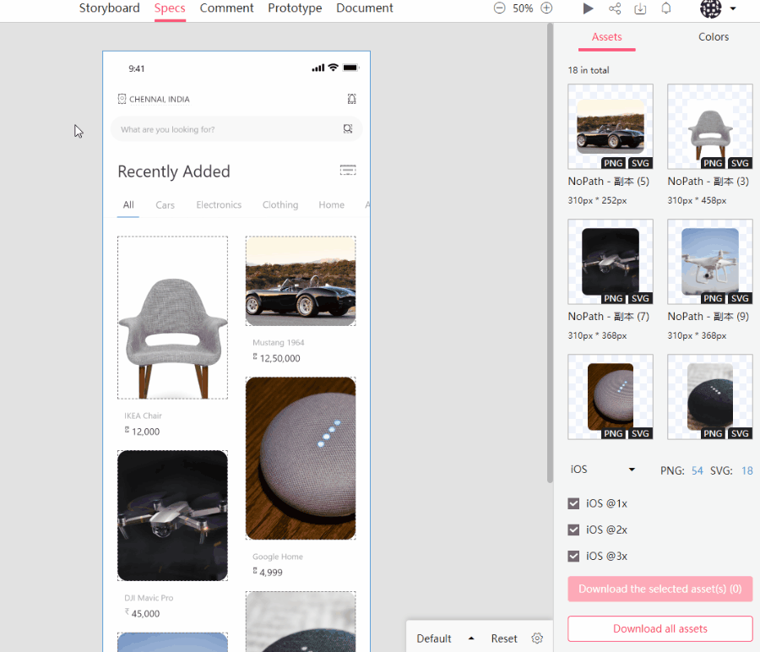The image size is (760, 652).
Task: Click the location pin icon near Chennai
Action: [x=122, y=99]
